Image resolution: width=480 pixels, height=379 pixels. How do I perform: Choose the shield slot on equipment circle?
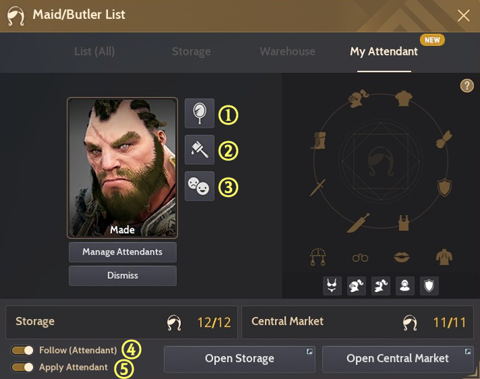point(444,187)
